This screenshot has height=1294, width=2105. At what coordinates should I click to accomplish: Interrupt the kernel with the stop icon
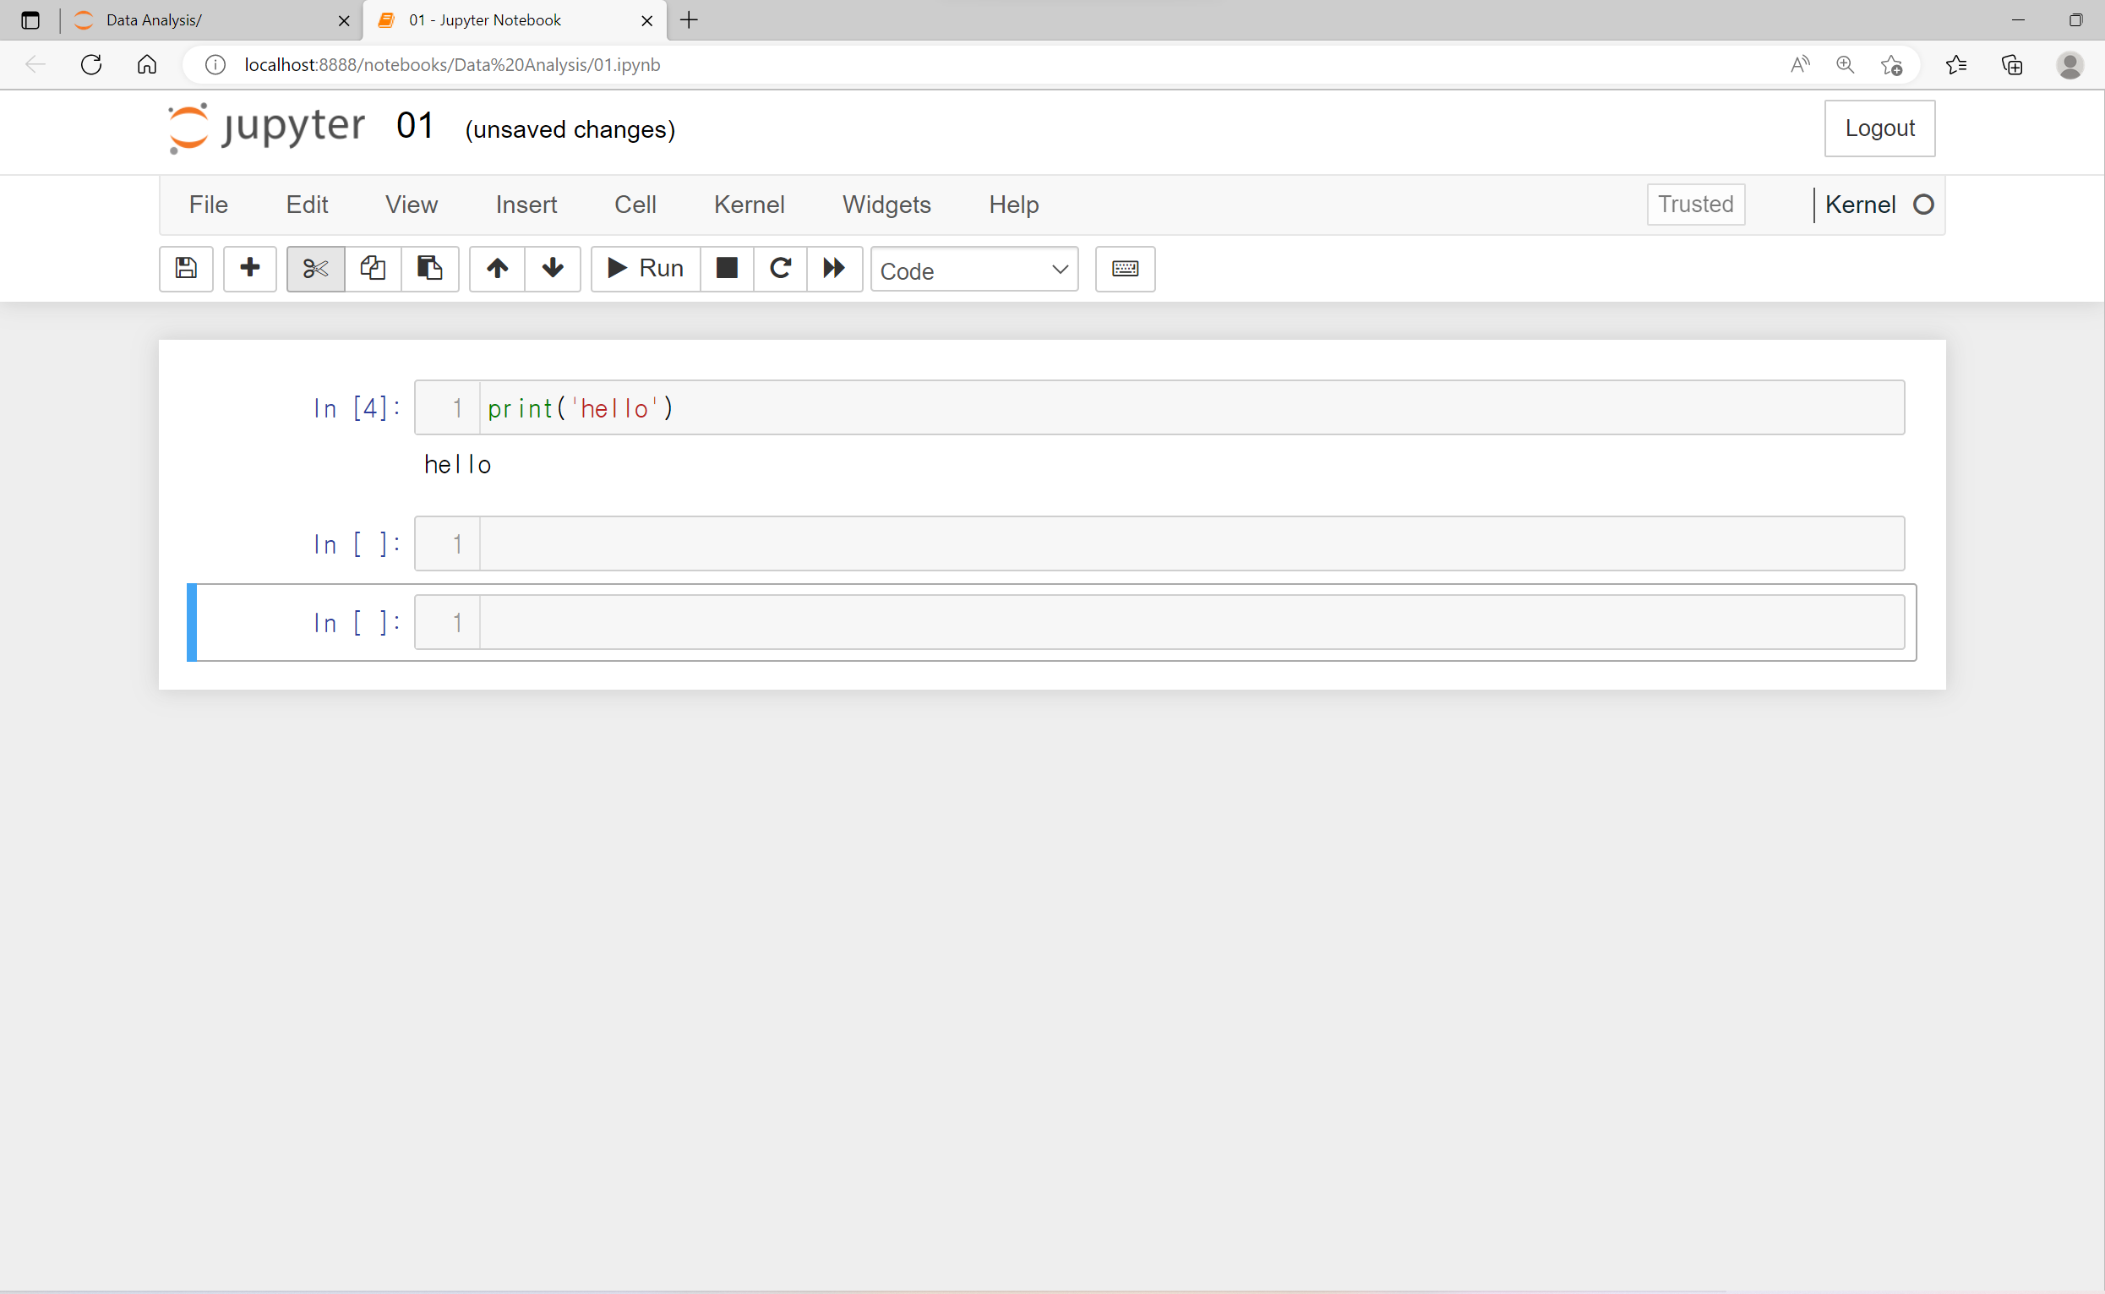coord(727,269)
